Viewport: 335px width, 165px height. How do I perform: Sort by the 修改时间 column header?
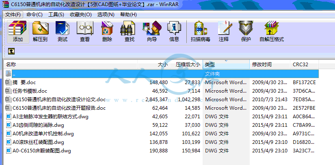[270, 64]
